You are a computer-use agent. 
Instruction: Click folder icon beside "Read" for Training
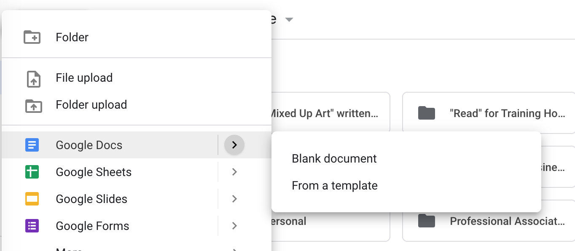click(427, 113)
